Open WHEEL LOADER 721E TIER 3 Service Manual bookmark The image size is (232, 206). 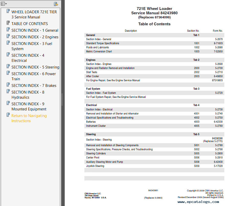[34, 15]
